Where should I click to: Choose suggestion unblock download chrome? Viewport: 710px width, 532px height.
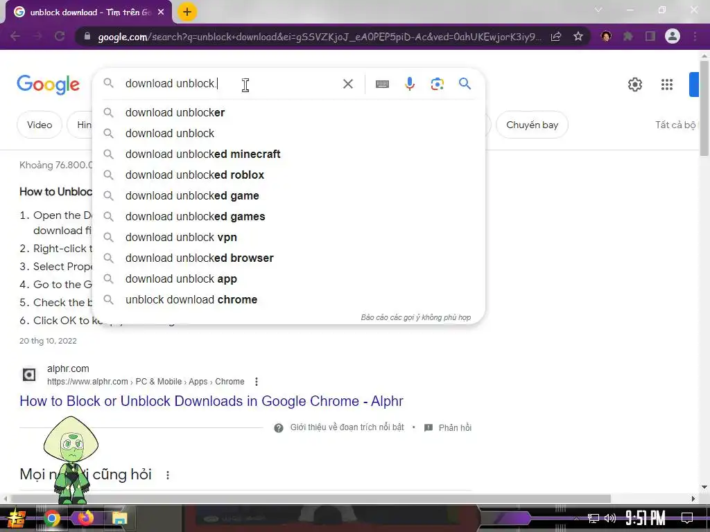click(288, 300)
